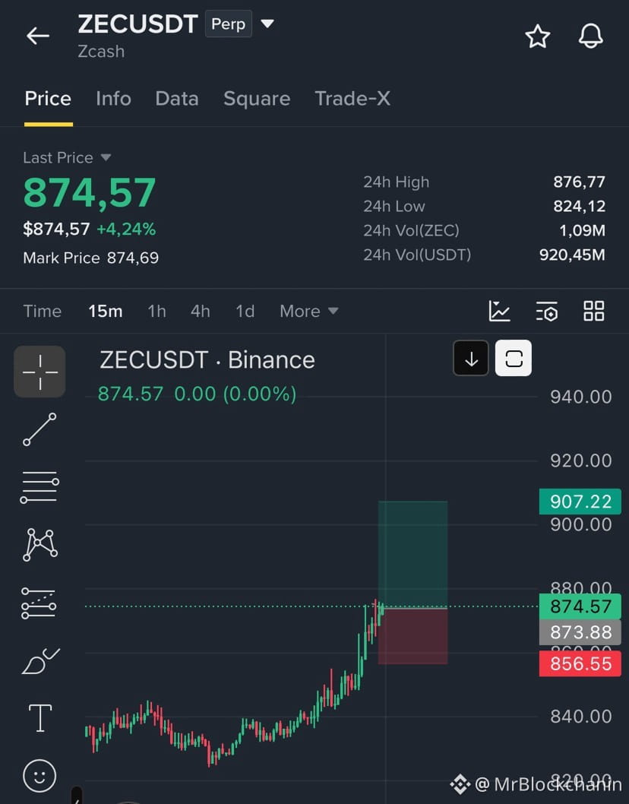Select the trend line drawing tool
The width and height of the screenshot is (629, 804).
click(40, 429)
